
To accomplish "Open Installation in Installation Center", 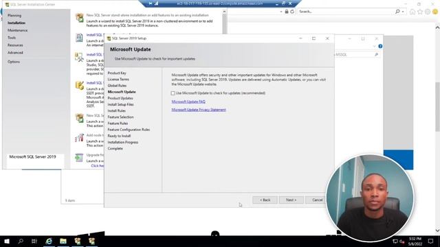I will (x=16, y=23).
